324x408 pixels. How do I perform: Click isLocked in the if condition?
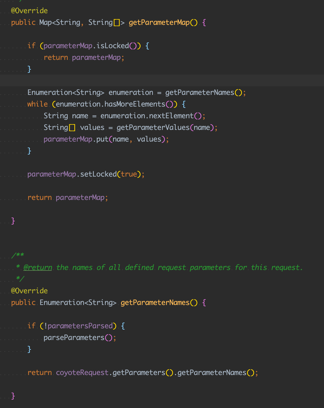pos(113,46)
